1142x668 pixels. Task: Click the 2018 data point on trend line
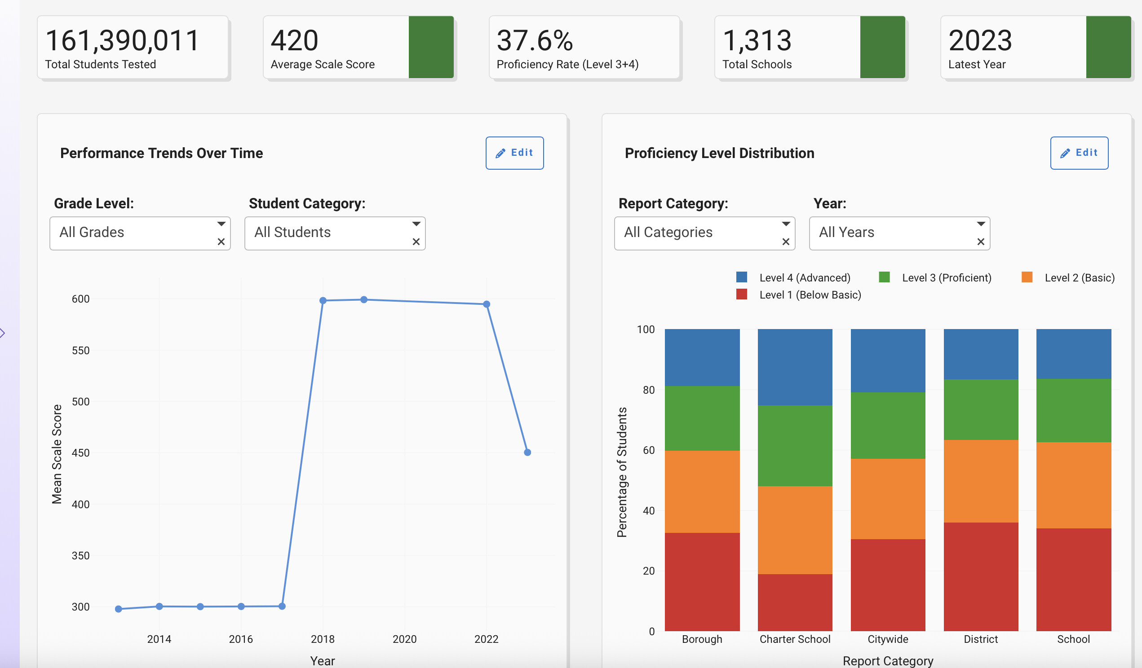[x=323, y=301]
